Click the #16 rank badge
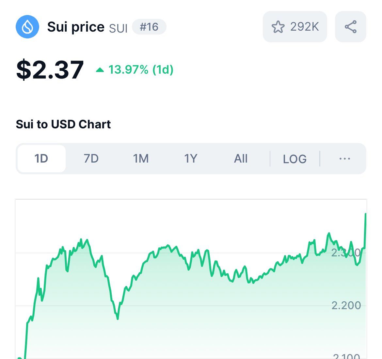 tap(149, 27)
